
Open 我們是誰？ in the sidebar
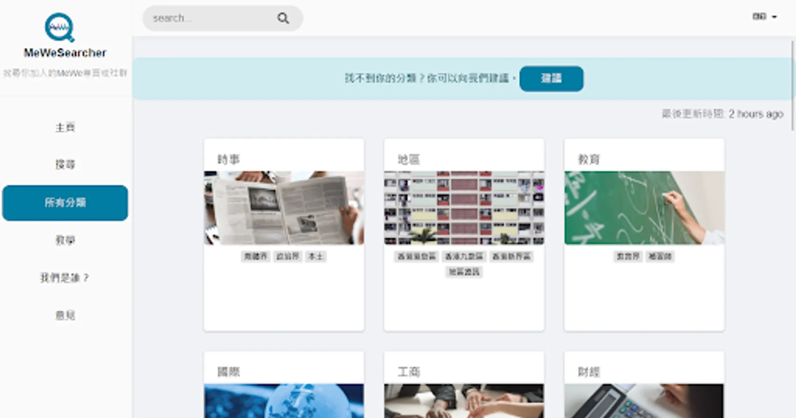click(x=65, y=278)
